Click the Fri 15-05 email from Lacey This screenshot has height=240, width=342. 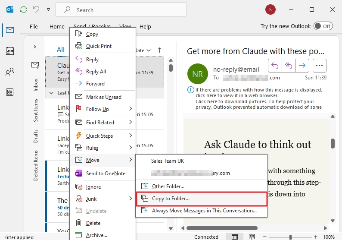(x=105, y=145)
